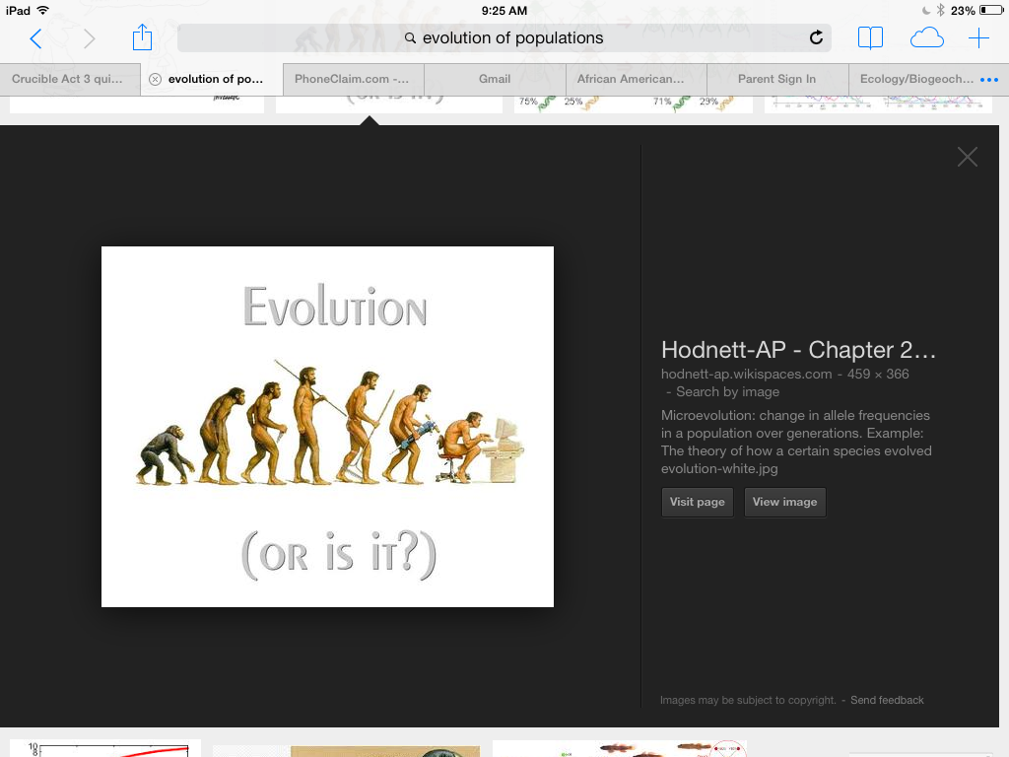Tap the address bar search field
This screenshot has height=757, width=1009.
(x=503, y=38)
